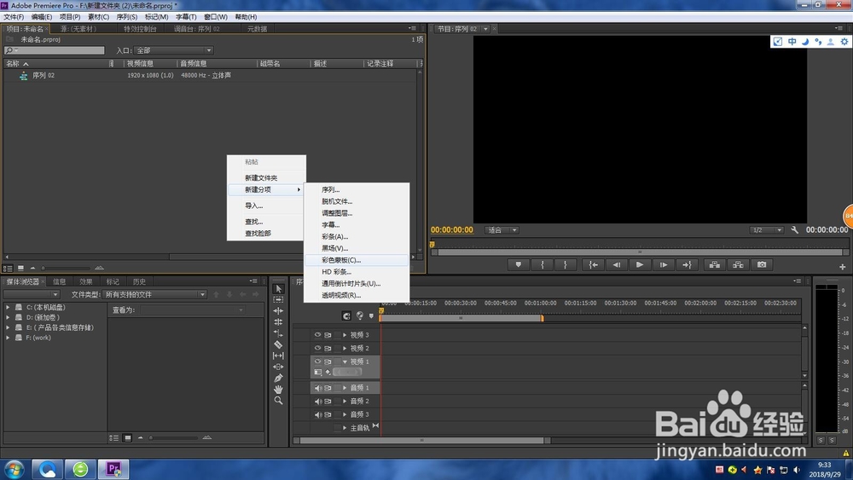The width and height of the screenshot is (853, 480).
Task: Choose 调整图层... from submenu
Action: [x=356, y=213]
